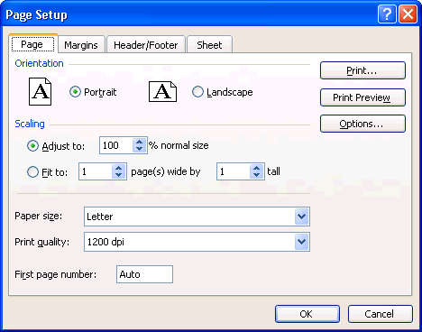Open Print Preview

pyautogui.click(x=362, y=97)
